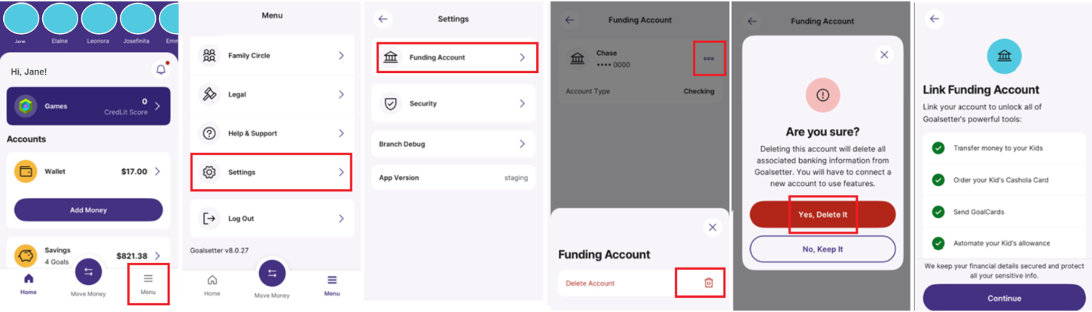Expand the Family Circle row chevron
The height and width of the screenshot is (312, 1092).
click(341, 56)
